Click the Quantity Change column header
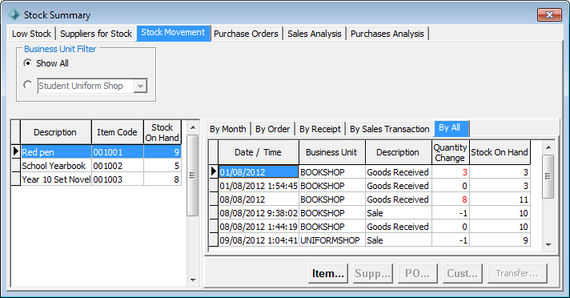The image size is (570, 298). 451,152
